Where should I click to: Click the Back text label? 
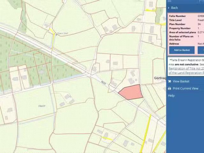coord(174,8)
